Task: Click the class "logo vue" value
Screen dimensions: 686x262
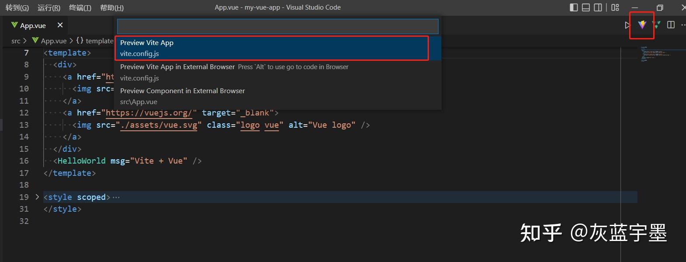Action: pyautogui.click(x=260, y=125)
